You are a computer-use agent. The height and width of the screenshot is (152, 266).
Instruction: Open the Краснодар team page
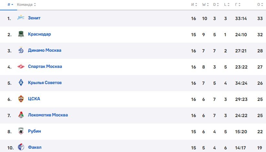pyautogui.click(x=39, y=34)
